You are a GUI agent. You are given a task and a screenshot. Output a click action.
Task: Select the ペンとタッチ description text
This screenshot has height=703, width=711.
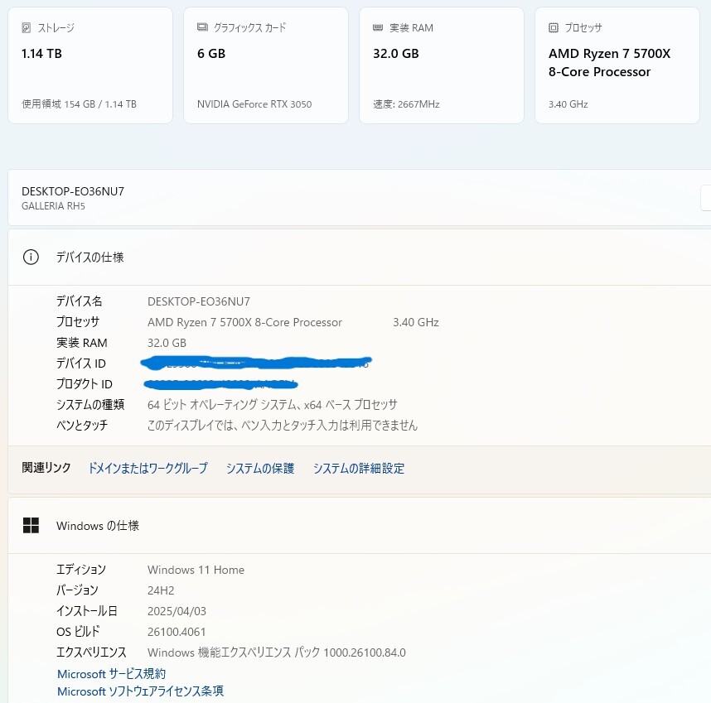(282, 426)
